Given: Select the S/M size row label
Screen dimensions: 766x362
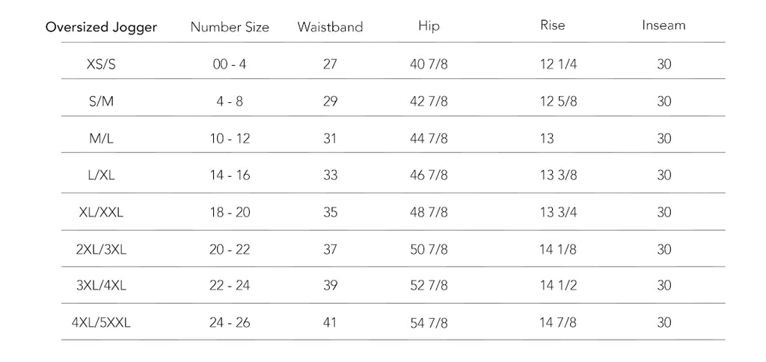Looking at the screenshot, I should [x=101, y=102].
